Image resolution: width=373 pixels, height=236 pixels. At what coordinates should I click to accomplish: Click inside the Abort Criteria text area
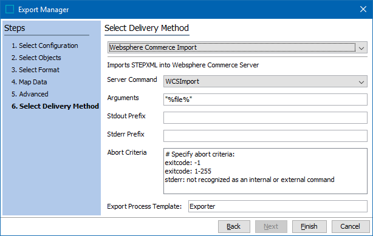click(x=265, y=171)
